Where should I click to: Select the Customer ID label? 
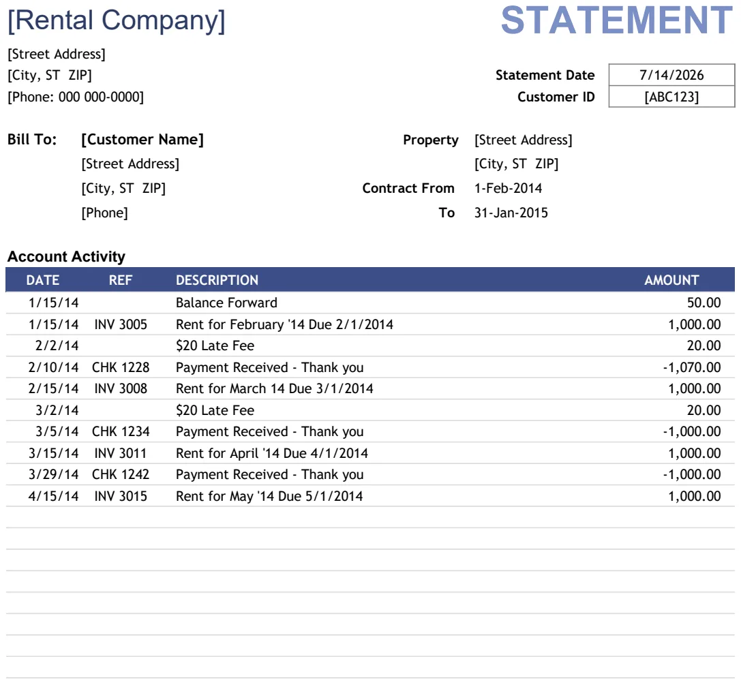click(x=556, y=97)
